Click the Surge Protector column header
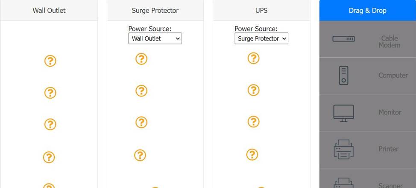The height and width of the screenshot is (188, 416). 155,10
